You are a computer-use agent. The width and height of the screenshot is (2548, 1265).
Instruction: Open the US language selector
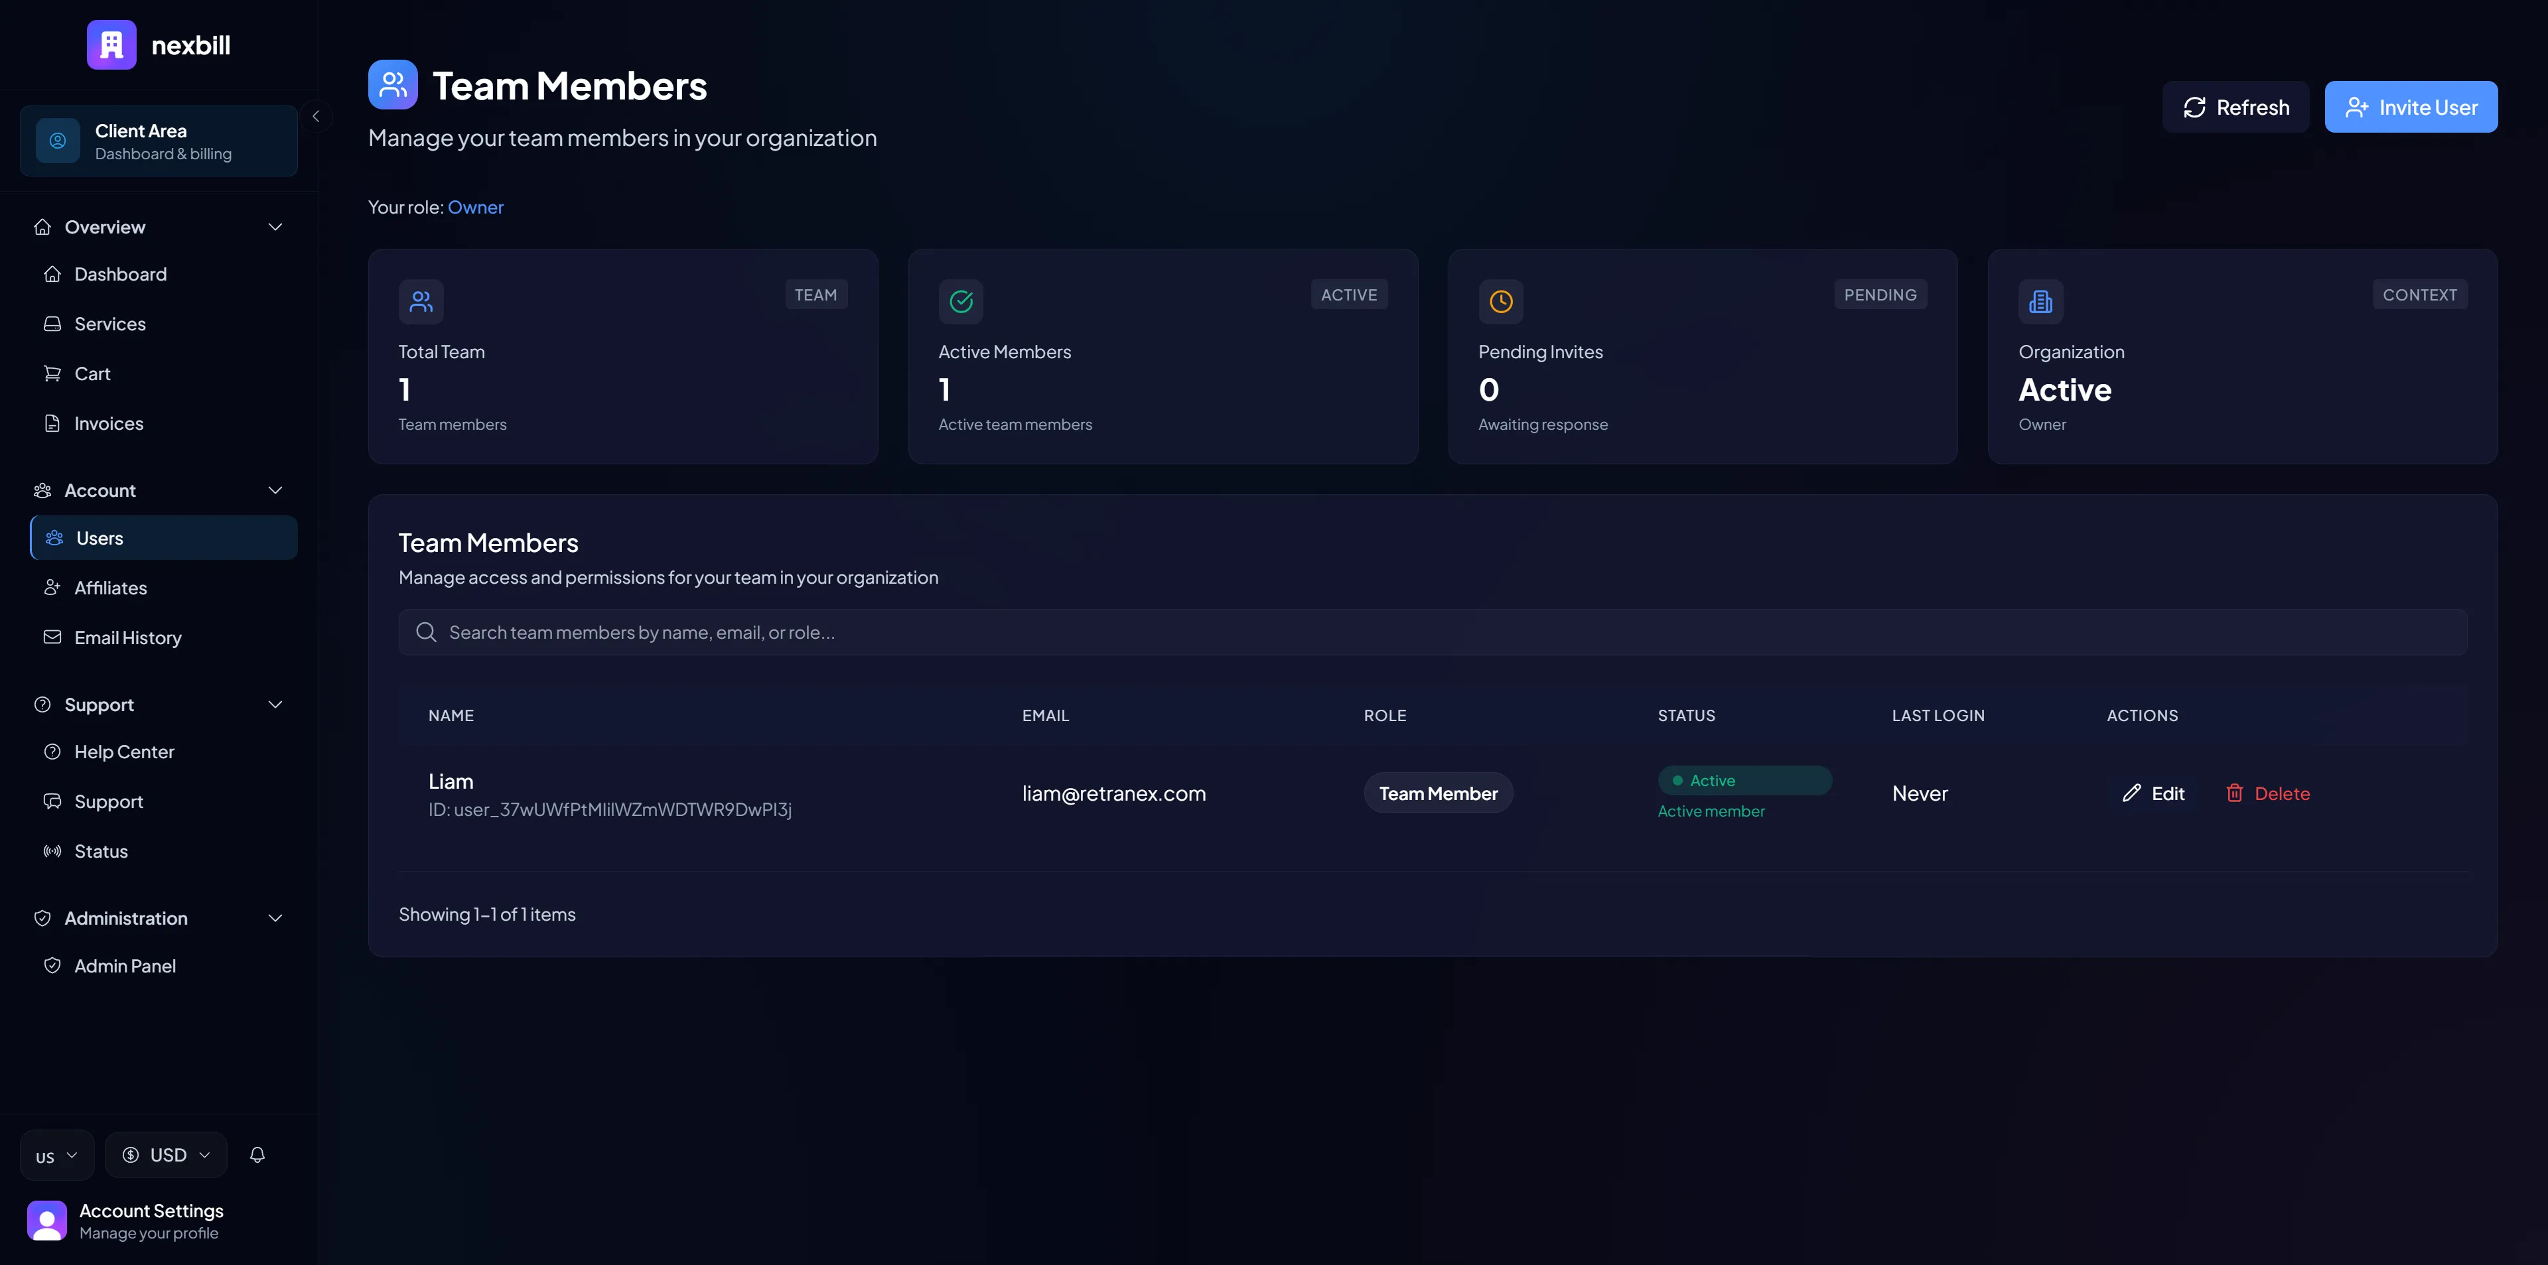coord(55,1154)
